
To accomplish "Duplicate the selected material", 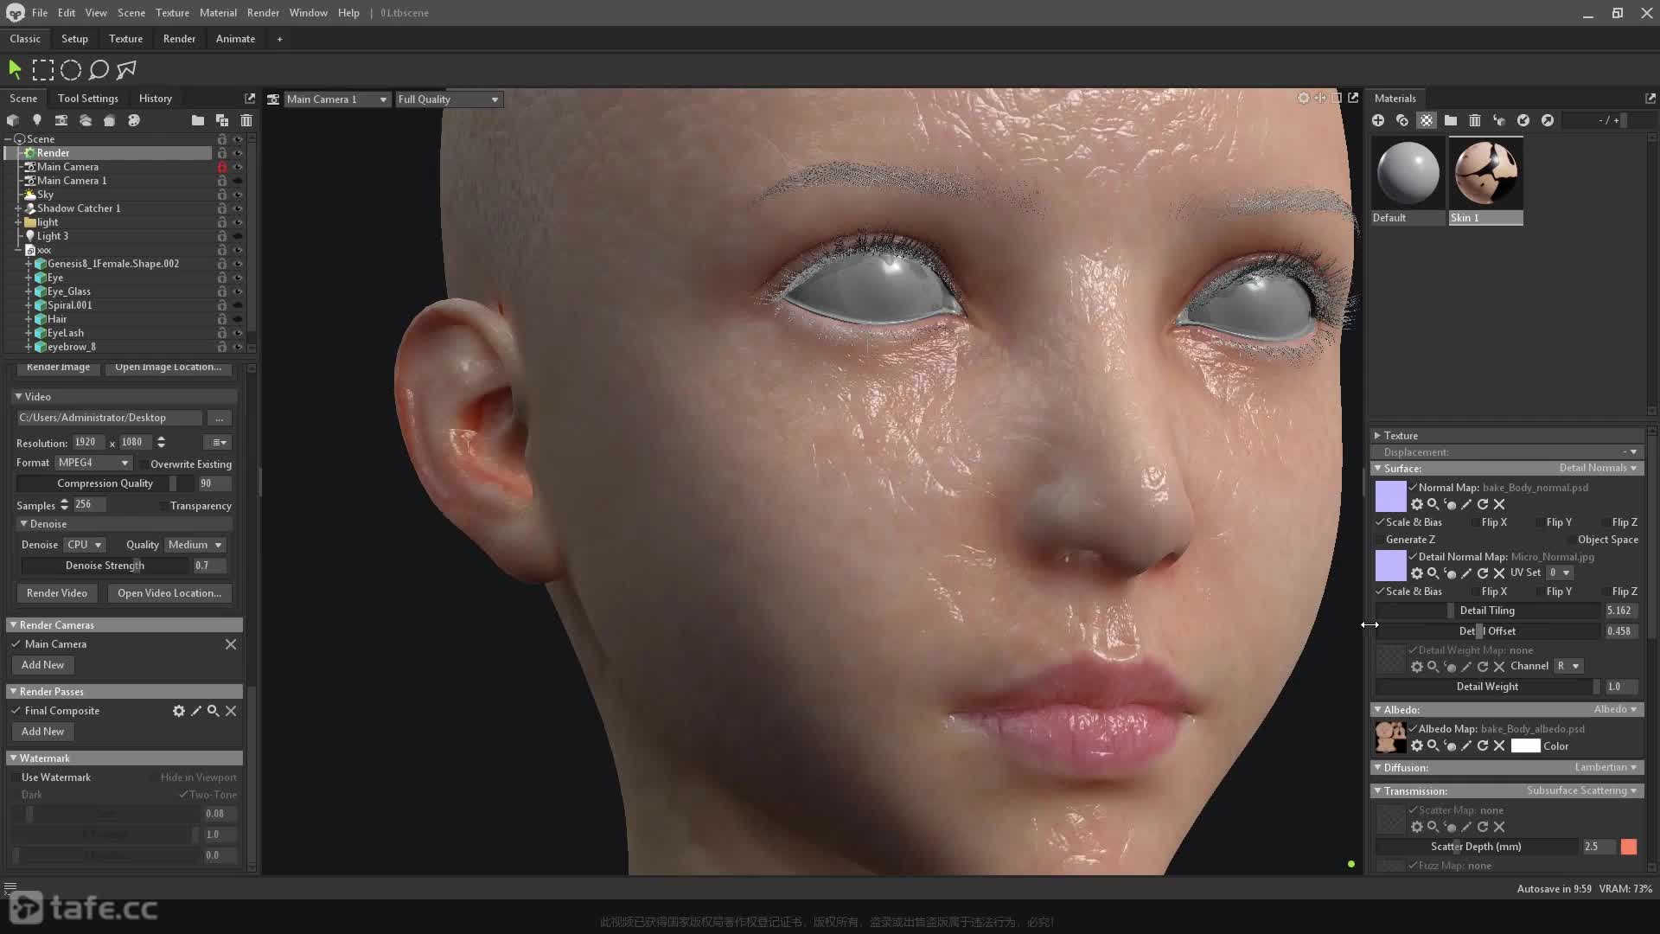I will (1402, 120).
